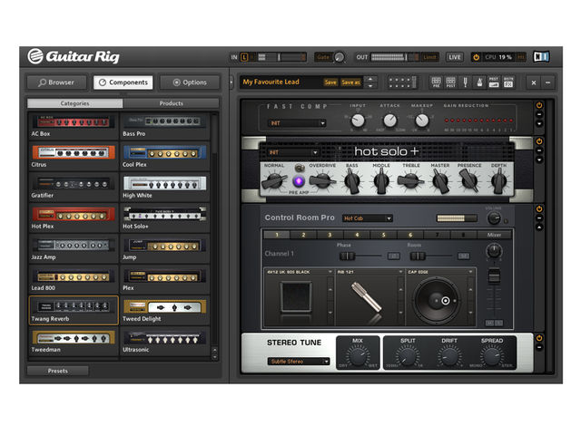This screenshot has width=581, height=435.
Task: Toggle the Fast Comp power button
Action: [539, 105]
